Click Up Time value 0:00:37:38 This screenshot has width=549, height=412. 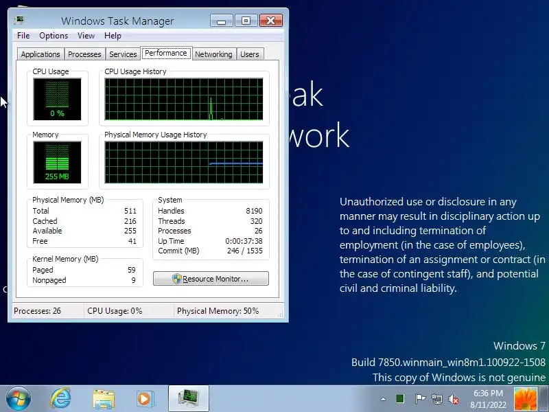click(x=244, y=241)
